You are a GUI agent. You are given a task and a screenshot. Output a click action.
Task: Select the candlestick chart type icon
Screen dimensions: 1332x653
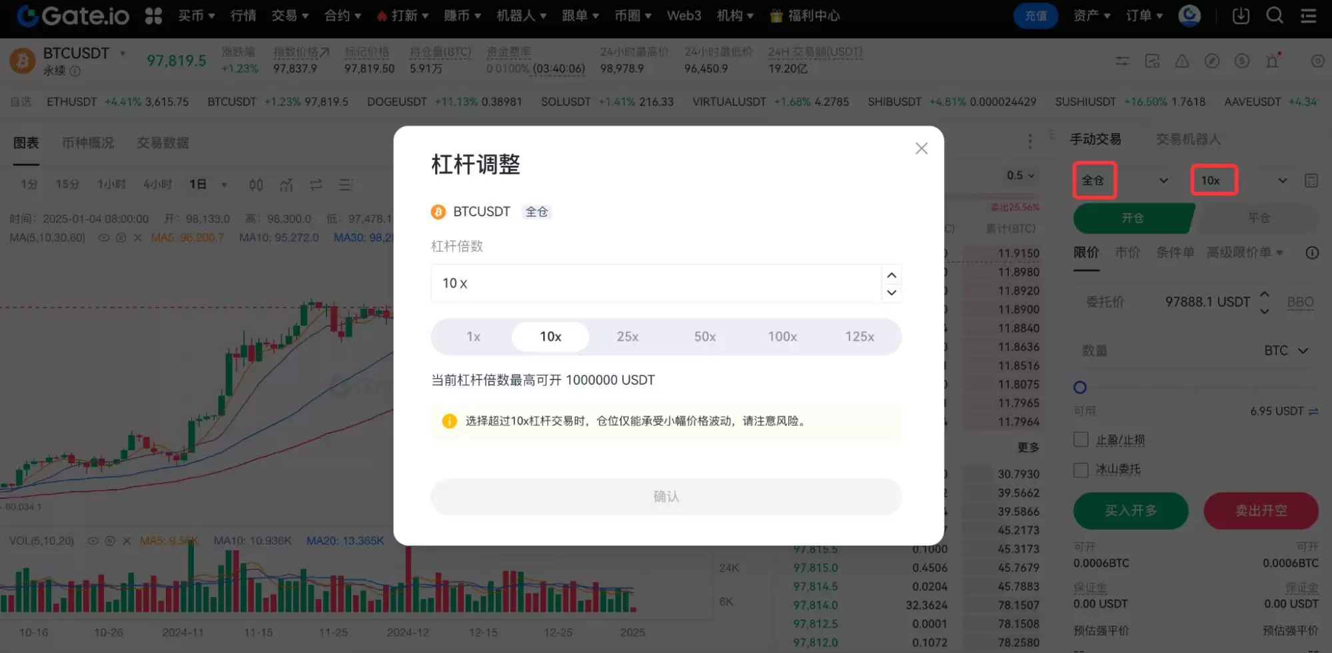(256, 184)
